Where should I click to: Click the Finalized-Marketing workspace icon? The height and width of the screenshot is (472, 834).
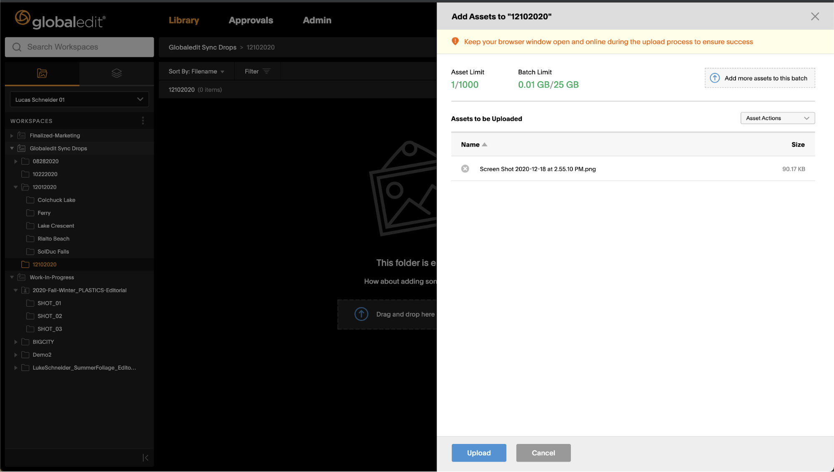click(x=22, y=136)
